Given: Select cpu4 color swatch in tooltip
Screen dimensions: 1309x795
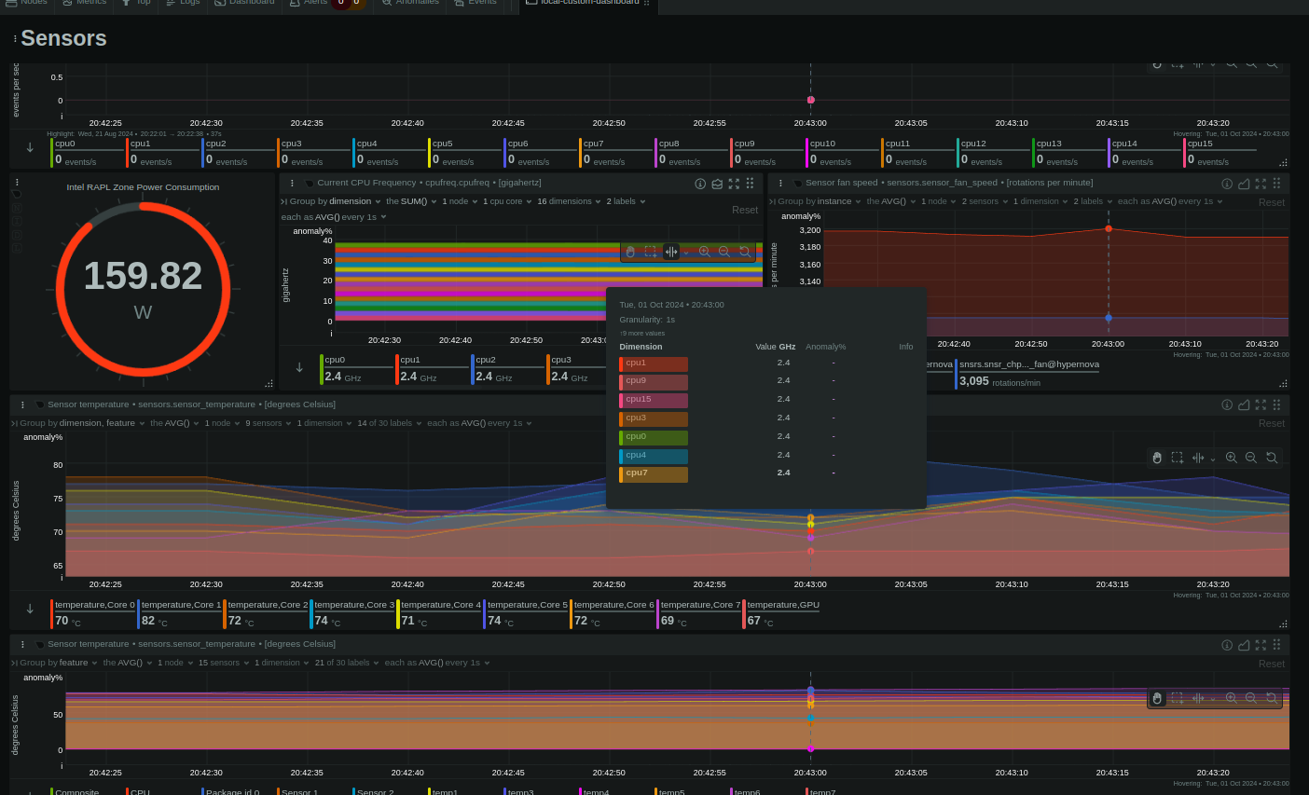Looking at the screenshot, I should [654, 456].
